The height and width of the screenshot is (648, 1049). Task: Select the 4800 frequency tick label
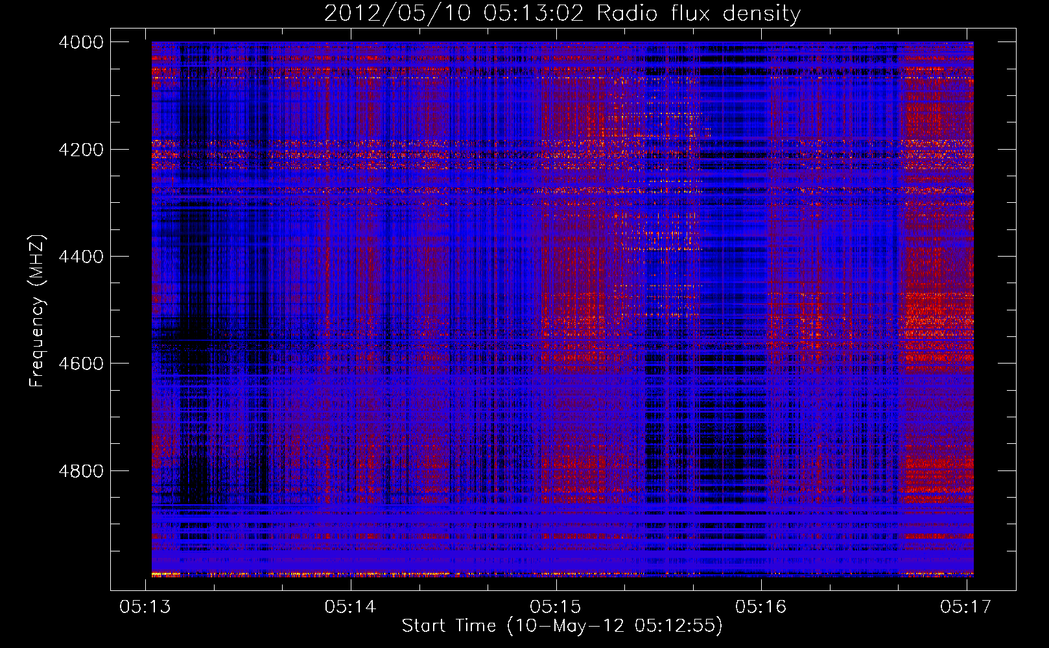(81, 471)
